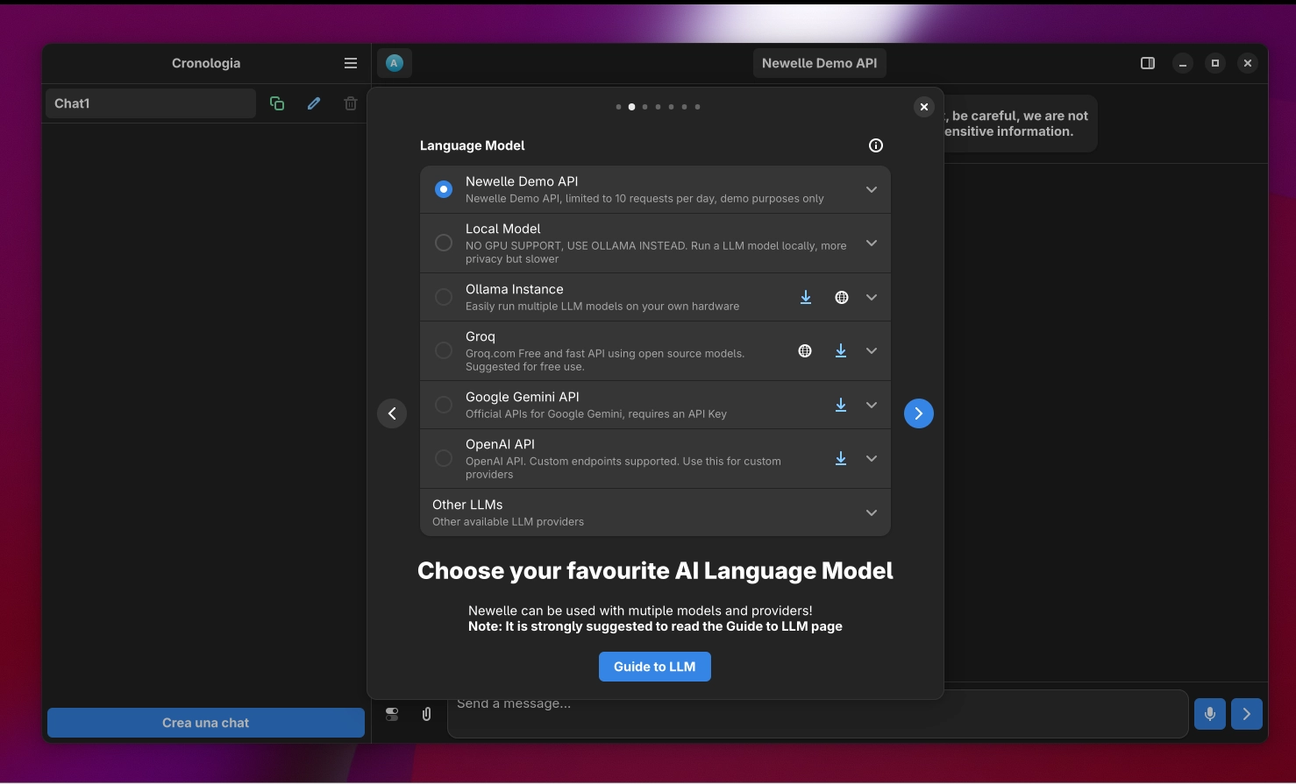Select Ollama Instance radio button

(444, 297)
